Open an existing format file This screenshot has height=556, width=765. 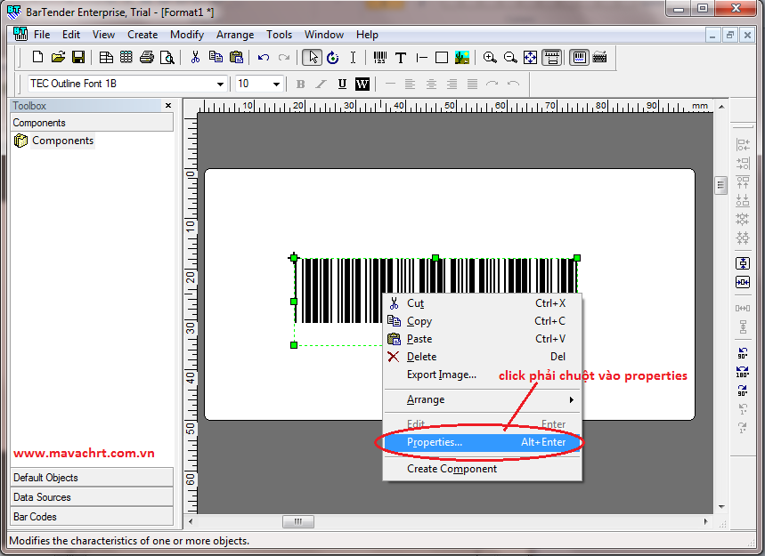[58, 58]
